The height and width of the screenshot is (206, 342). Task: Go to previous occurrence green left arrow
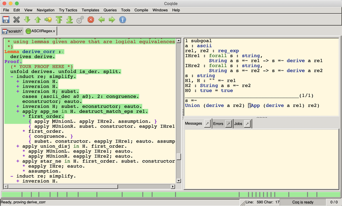(x=102, y=20)
